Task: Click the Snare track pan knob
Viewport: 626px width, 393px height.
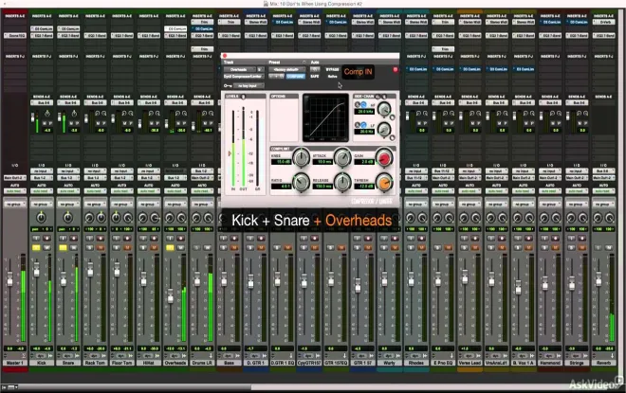Action: (x=68, y=218)
